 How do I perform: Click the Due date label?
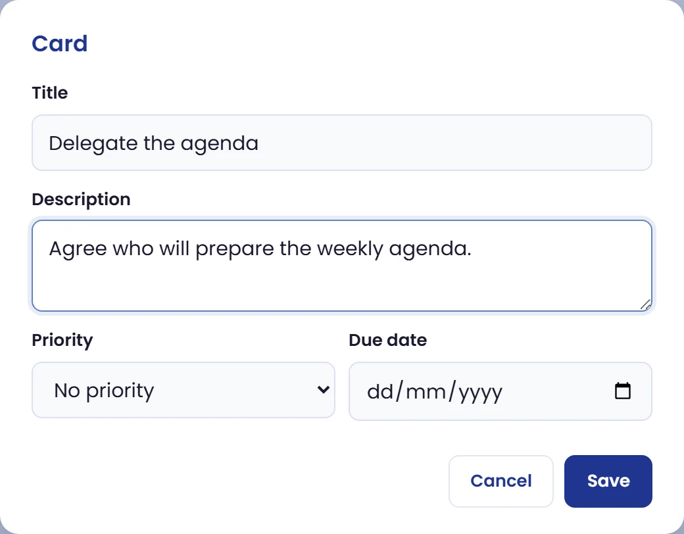click(x=388, y=340)
